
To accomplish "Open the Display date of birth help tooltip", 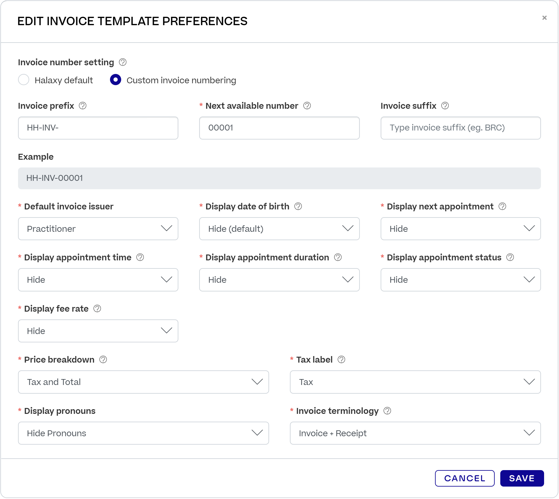I will coord(298,206).
